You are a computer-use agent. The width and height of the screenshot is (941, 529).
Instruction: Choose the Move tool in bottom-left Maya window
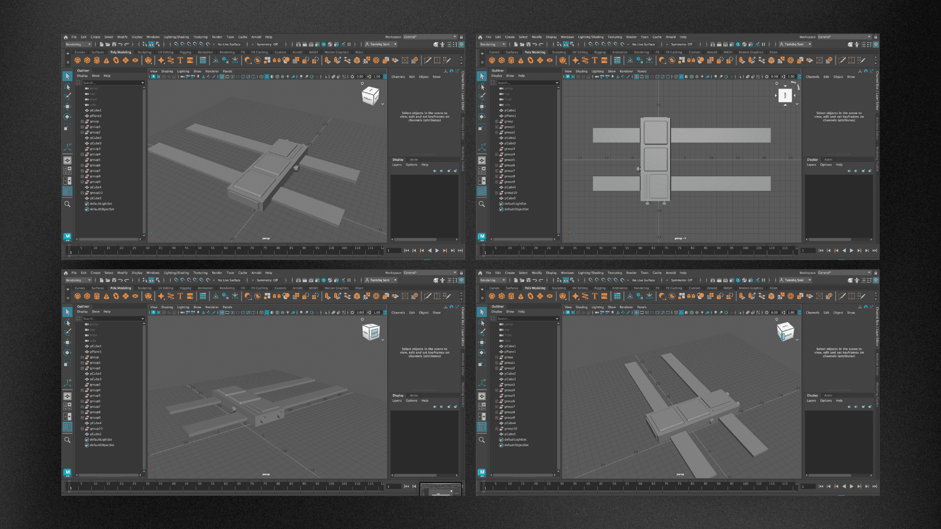(x=67, y=342)
